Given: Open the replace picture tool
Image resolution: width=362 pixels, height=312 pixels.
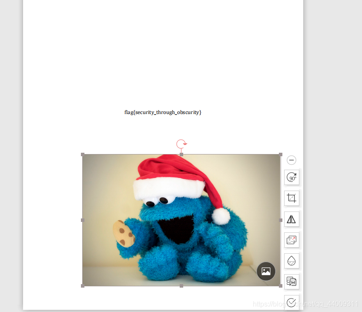Looking at the screenshot, I should pos(292,240).
